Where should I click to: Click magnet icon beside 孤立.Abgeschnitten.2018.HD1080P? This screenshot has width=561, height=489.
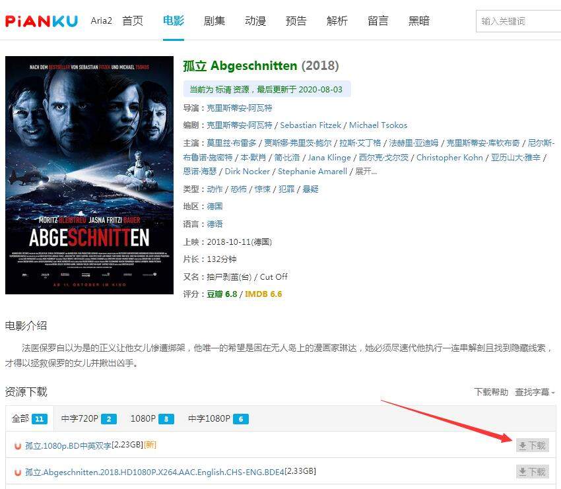click(x=18, y=473)
